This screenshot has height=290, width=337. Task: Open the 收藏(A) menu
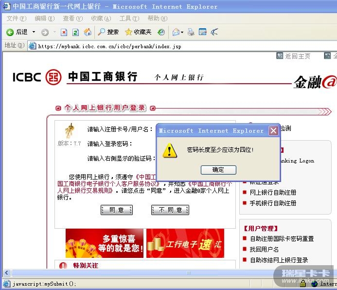pos(101,18)
